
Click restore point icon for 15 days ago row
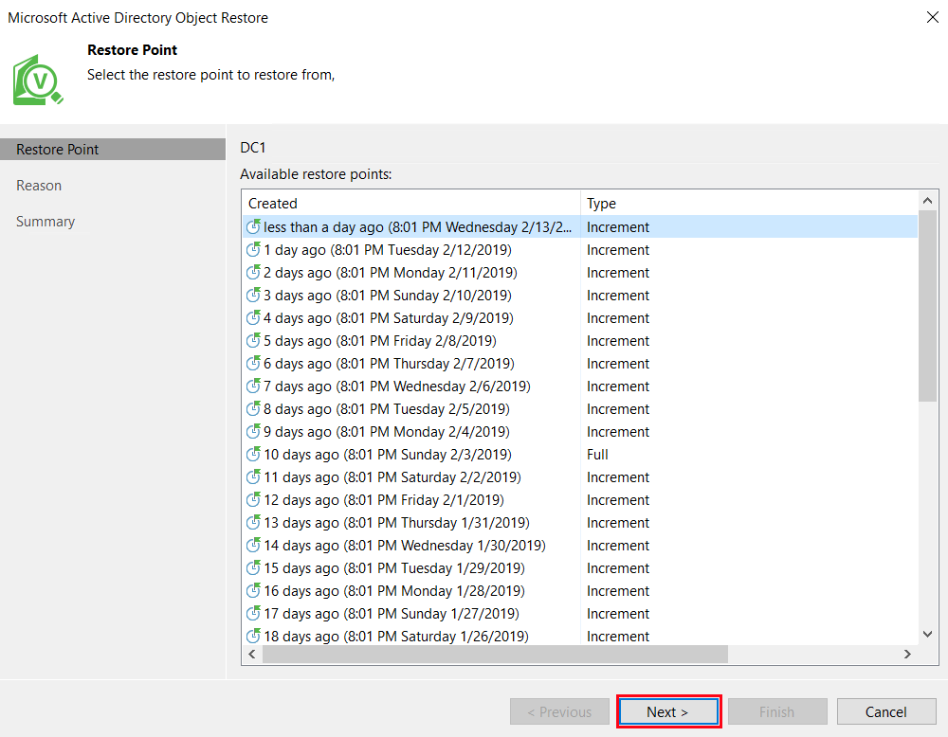pos(253,567)
